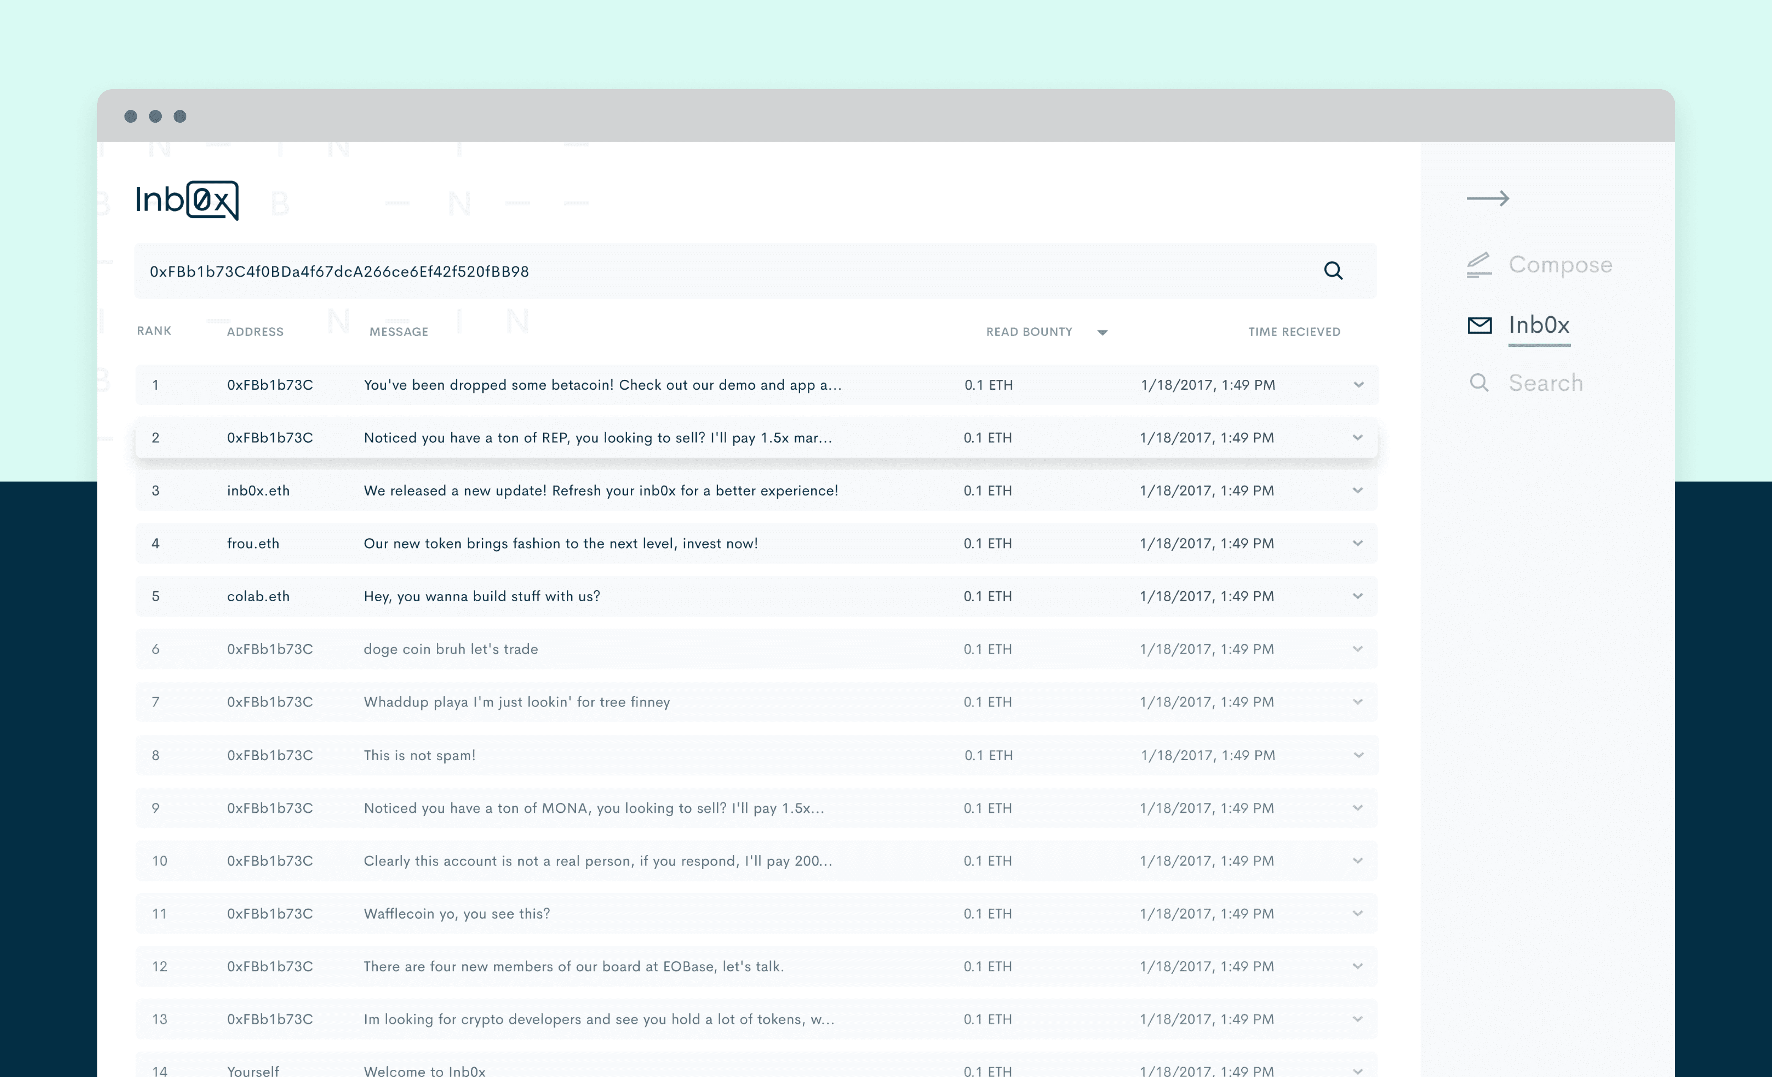Click sender address colab.eth
The height and width of the screenshot is (1077, 1772).
click(258, 597)
